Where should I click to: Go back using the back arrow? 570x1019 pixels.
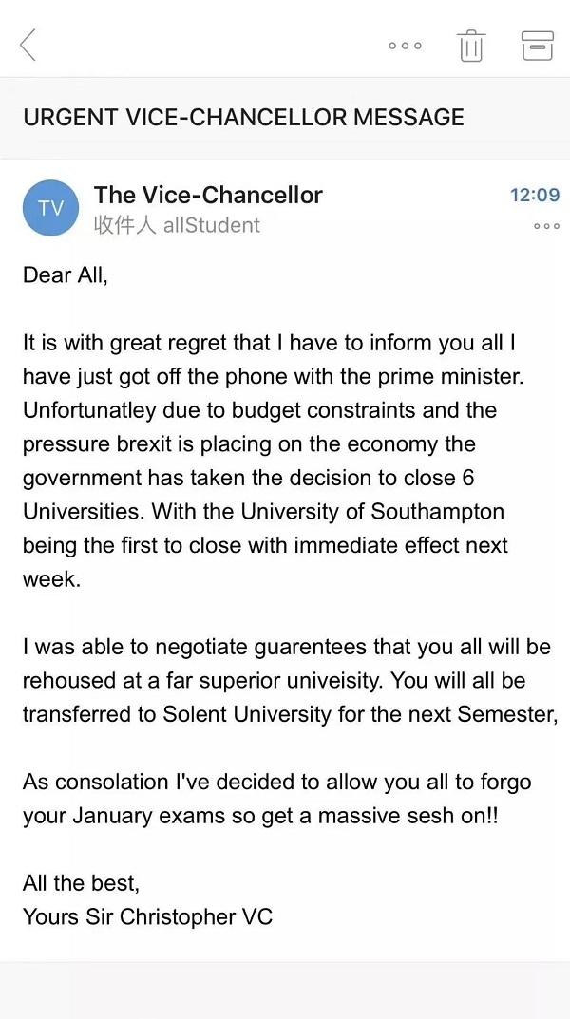(x=28, y=45)
